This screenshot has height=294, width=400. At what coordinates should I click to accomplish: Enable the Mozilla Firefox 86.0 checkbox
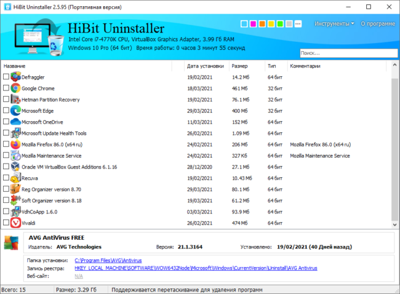click(6, 144)
